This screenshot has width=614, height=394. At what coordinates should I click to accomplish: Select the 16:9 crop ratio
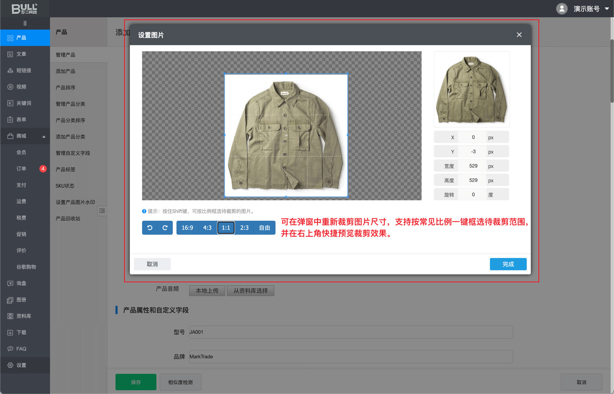[187, 228]
